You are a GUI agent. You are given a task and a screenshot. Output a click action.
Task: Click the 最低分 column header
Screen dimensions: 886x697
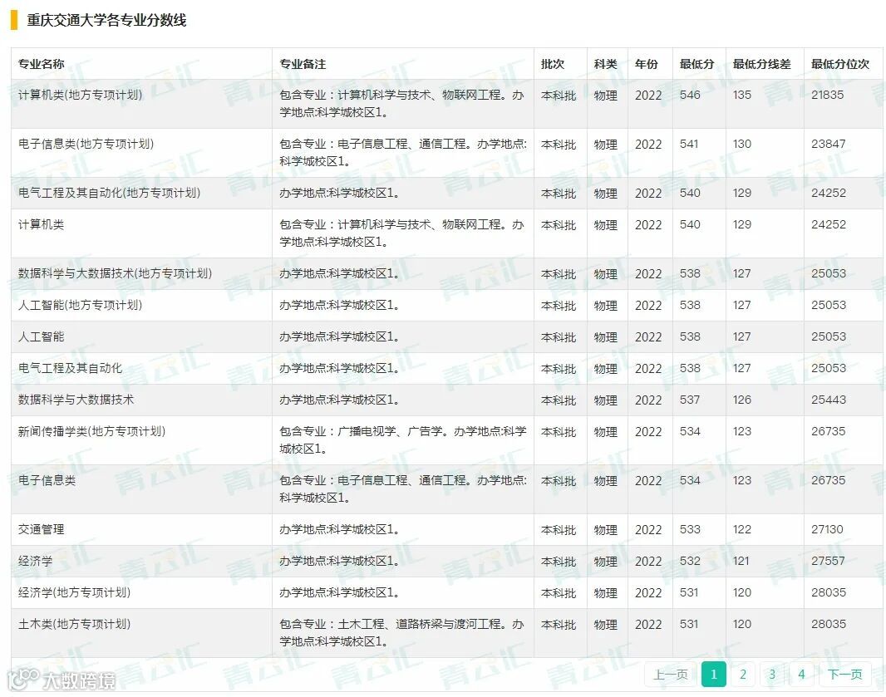pos(696,64)
